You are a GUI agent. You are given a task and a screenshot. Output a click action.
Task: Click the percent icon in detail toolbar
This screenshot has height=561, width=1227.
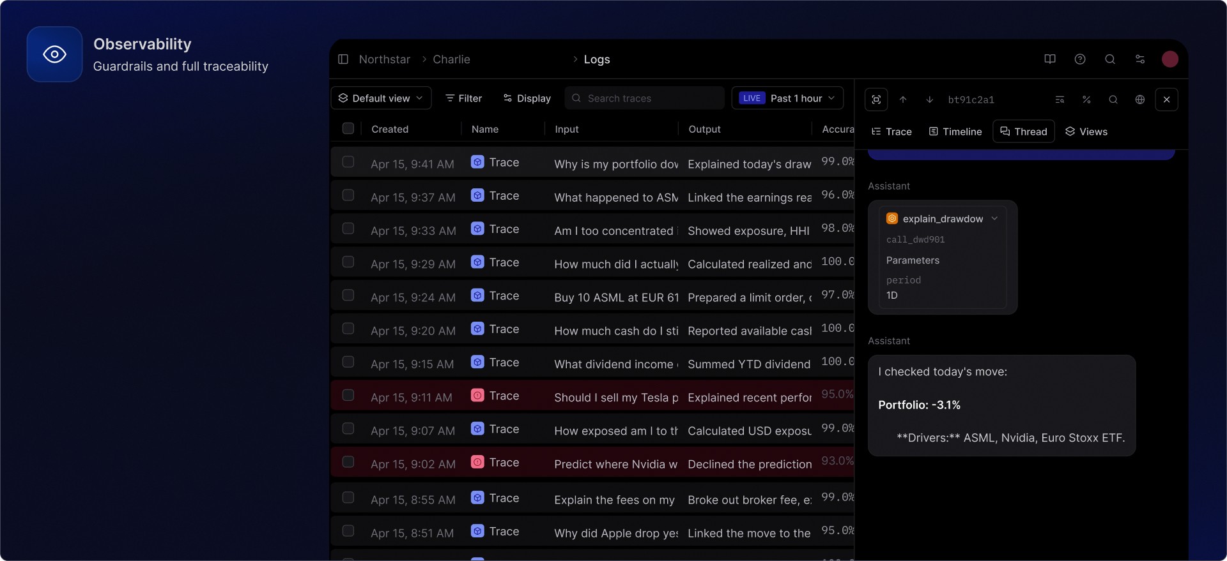coord(1086,100)
